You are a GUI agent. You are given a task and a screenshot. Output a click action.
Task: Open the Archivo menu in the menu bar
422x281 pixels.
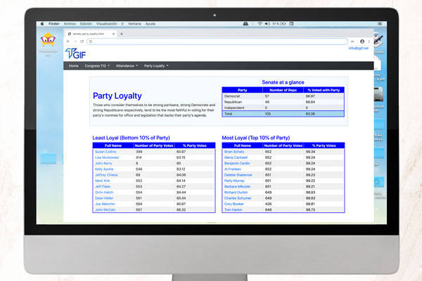(70, 23)
